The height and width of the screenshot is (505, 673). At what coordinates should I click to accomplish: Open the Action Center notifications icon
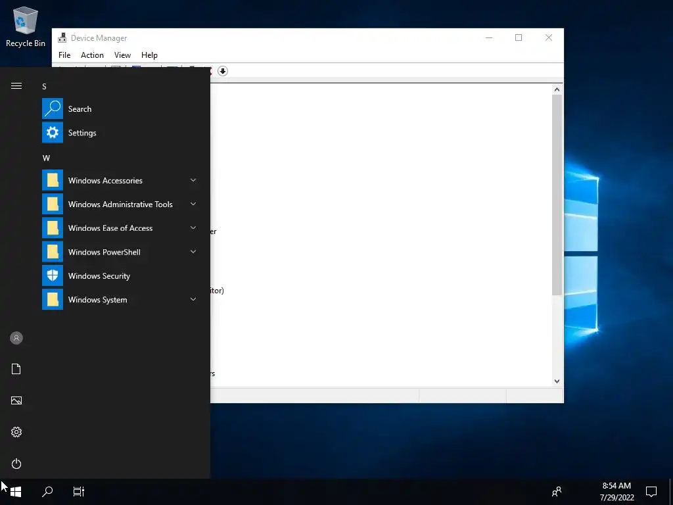[x=651, y=491]
